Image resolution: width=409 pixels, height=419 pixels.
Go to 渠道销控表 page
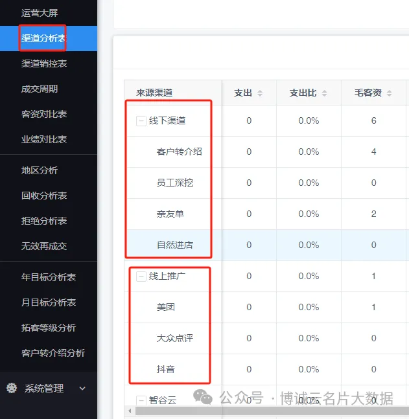43,63
